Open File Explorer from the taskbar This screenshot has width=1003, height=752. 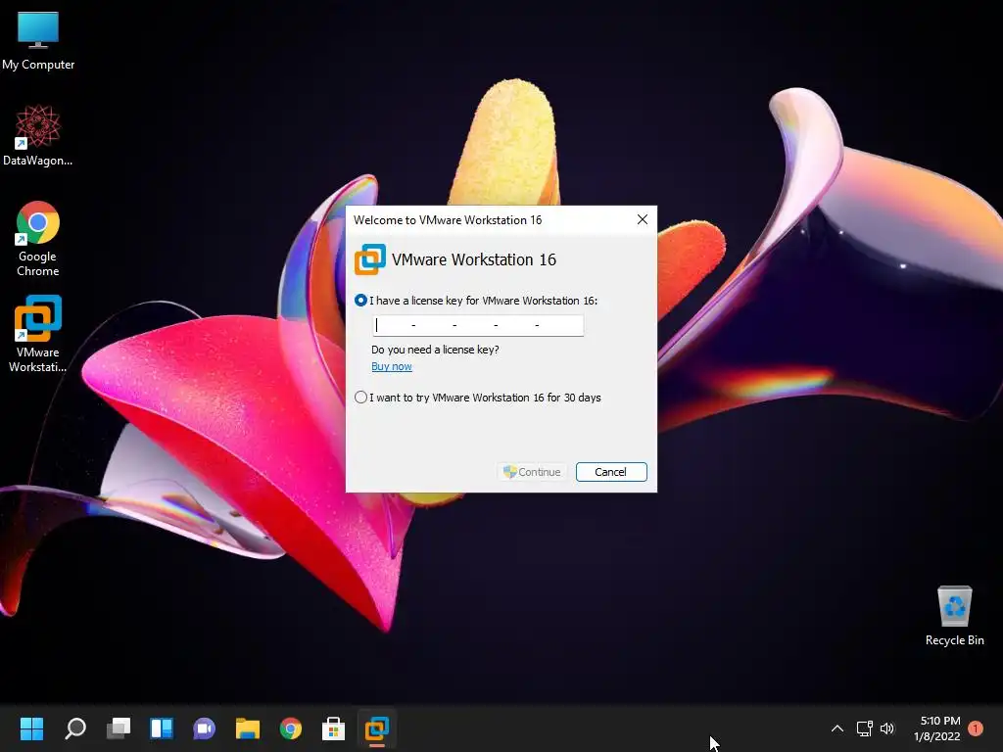[x=248, y=728]
